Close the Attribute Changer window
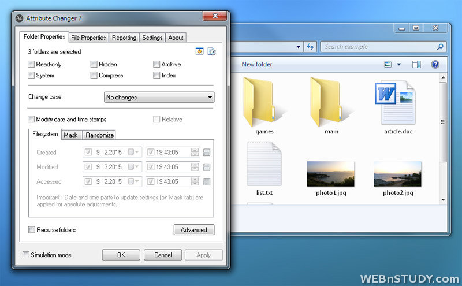 point(215,16)
